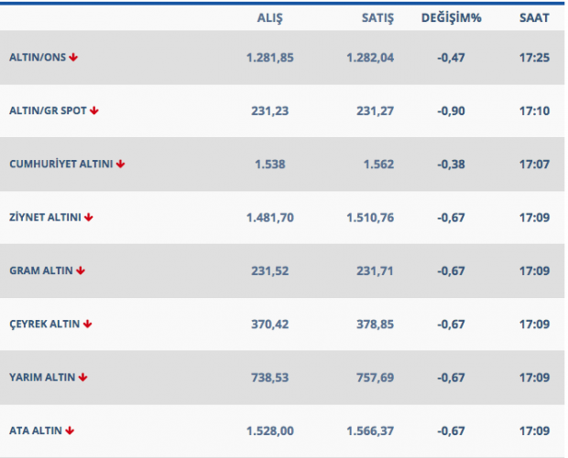The height and width of the screenshot is (458, 568).
Task: Open the CUMHURİYET ALTINI link
Action: [x=60, y=165]
